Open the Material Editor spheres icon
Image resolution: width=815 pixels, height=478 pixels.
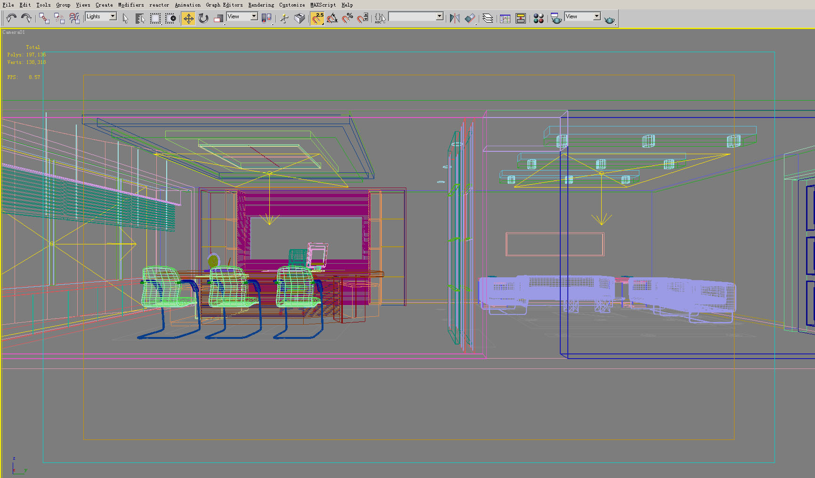tap(539, 18)
